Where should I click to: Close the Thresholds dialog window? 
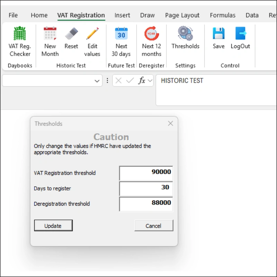coord(170,124)
